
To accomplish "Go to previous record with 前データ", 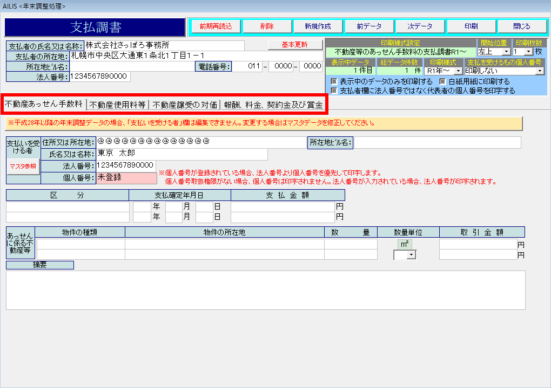I will tap(368, 26).
